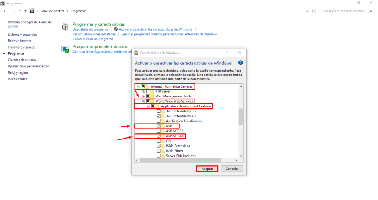Screen dimensions: 378x200
Task: Click Características de Windows title bar icon
Action: (136, 53)
